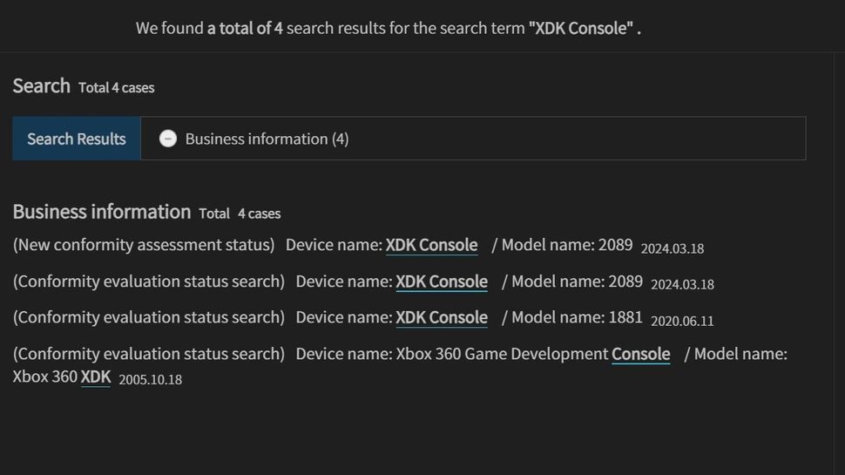Viewport: 845px width, 475px height.
Task: Click the 2020.06.11 date on Model 1881 result
Action: [x=682, y=321]
